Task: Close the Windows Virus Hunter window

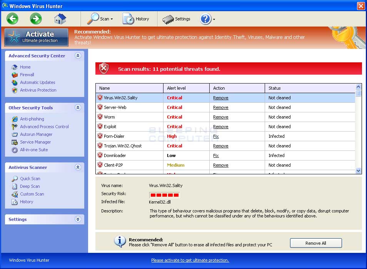Action: pos(361,6)
